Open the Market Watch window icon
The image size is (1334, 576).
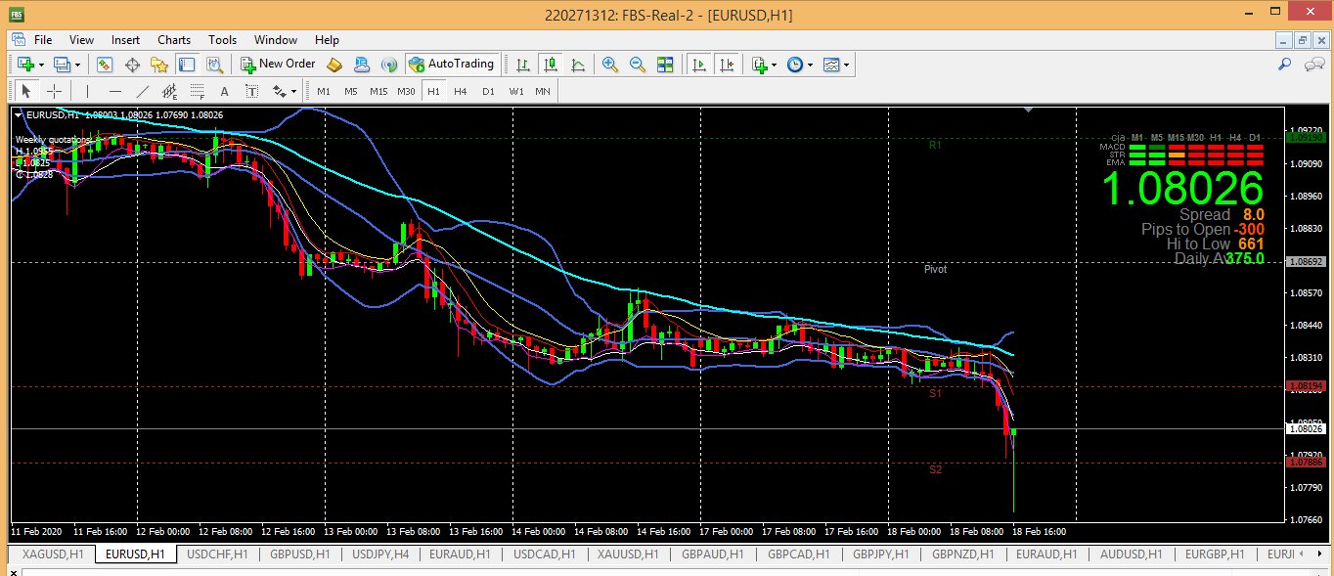[105, 65]
